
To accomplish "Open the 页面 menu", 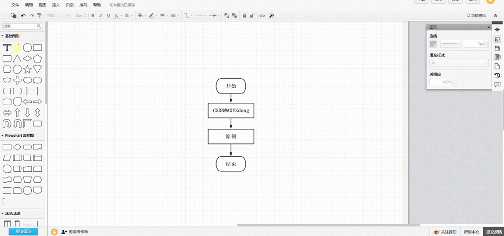I will click(70, 5).
